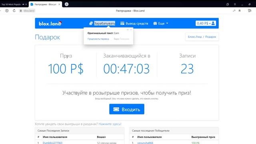The width and height of the screenshot is (256, 144).
Task: Mute the Top 50 Most Popular tab audio
Action: (23, 4)
